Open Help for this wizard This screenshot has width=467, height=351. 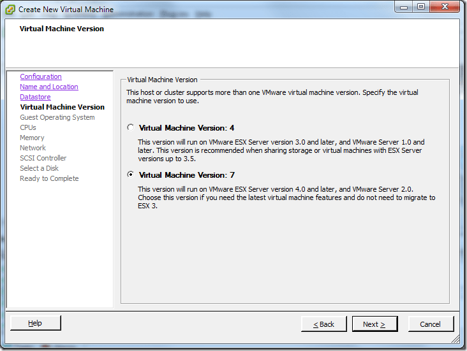36,323
